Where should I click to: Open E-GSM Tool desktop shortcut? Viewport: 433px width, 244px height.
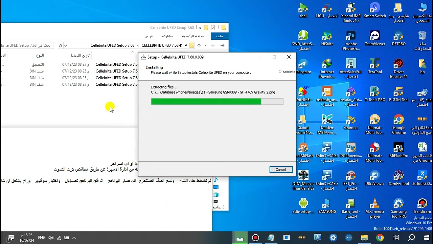(399, 94)
